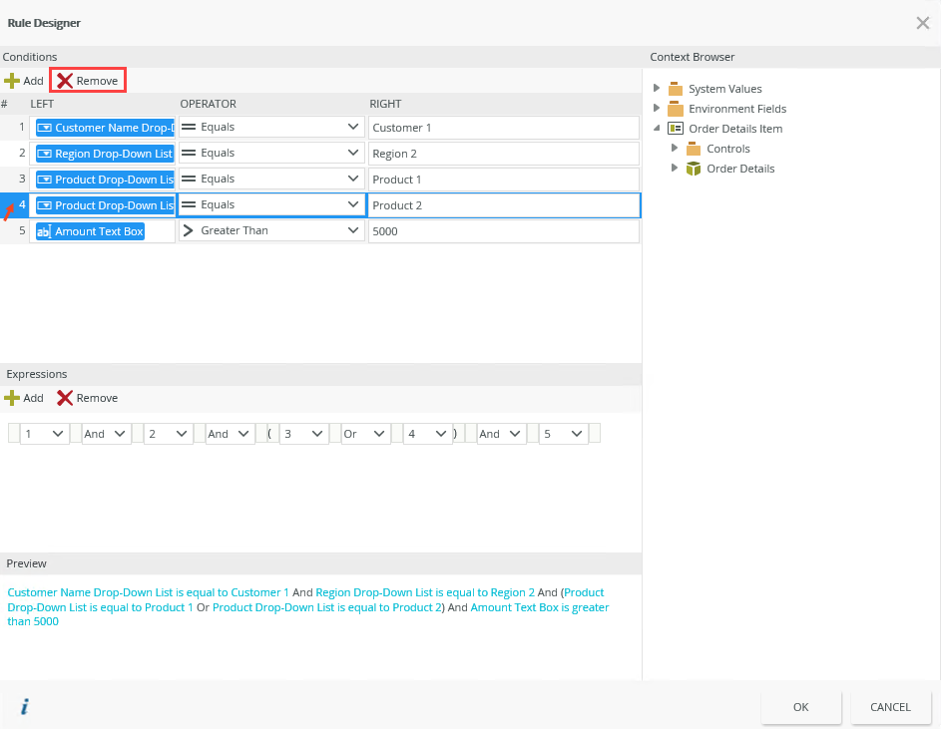Expand the Environment Fields tree node
This screenshot has height=729, width=941.
(x=657, y=108)
